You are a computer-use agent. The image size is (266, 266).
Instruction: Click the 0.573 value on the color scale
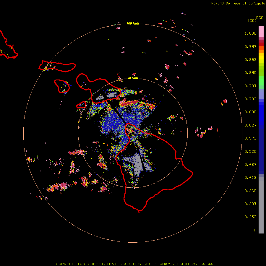[x=250, y=138]
